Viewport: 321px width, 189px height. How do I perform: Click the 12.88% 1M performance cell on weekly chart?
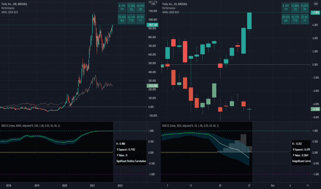(x=131, y=8)
